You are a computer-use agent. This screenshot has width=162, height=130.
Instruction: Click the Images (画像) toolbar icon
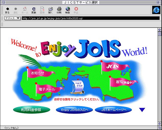click(42, 9)
